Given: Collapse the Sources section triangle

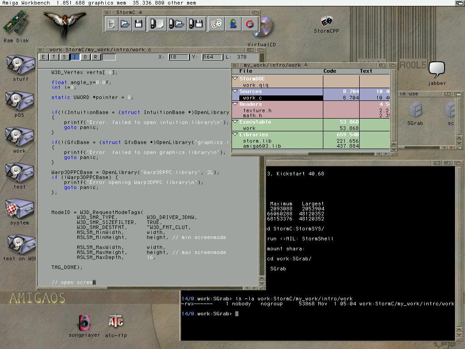Looking at the screenshot, I should [x=235, y=91].
